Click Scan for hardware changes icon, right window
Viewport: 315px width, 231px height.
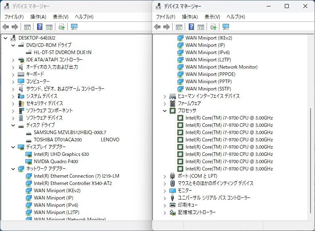point(226,27)
